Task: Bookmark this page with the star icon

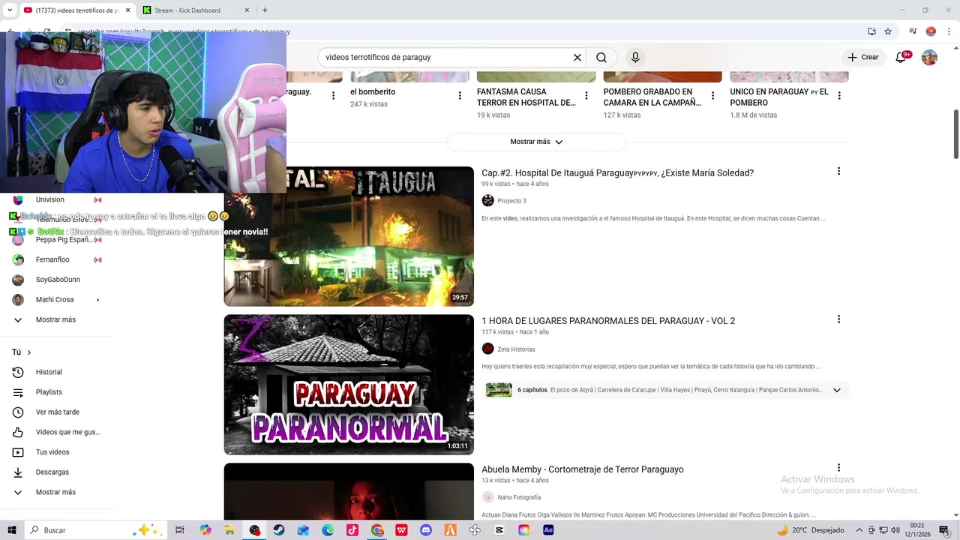Action: click(x=888, y=31)
